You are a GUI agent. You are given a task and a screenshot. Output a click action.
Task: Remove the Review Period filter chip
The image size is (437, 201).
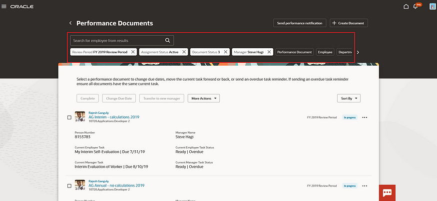132,52
